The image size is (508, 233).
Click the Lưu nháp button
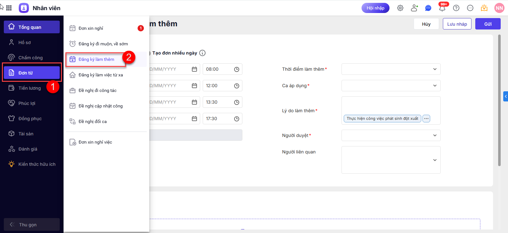click(x=457, y=24)
